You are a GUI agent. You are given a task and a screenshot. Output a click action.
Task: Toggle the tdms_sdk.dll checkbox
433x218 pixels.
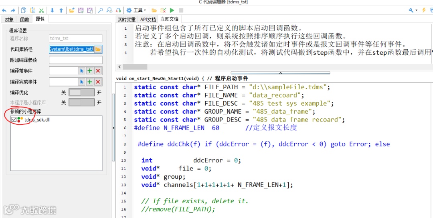pos(14,120)
